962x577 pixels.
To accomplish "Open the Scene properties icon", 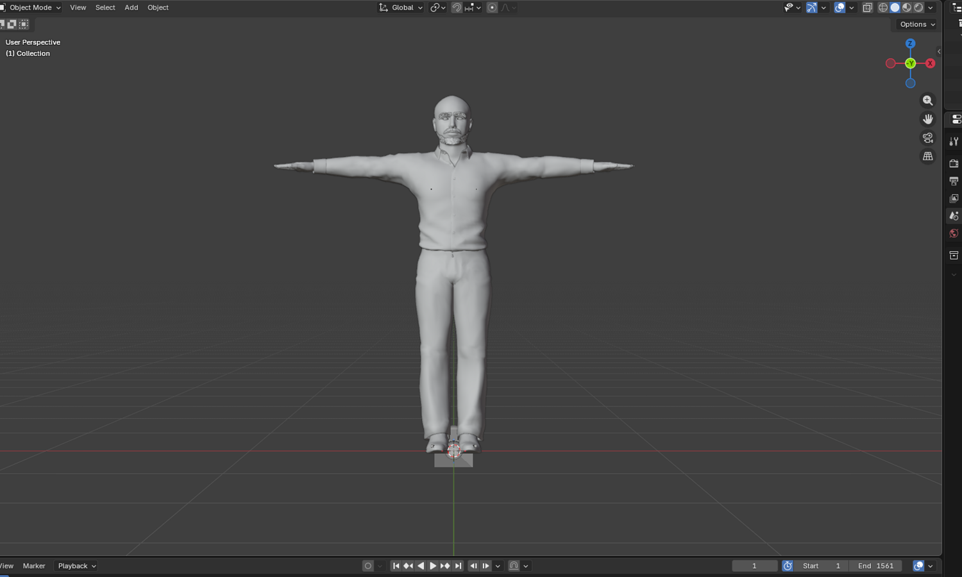I will [x=954, y=216].
